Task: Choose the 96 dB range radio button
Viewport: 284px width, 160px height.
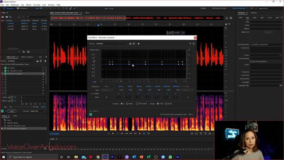Action: [166, 104]
